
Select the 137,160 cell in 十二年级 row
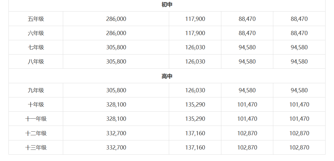195,133
